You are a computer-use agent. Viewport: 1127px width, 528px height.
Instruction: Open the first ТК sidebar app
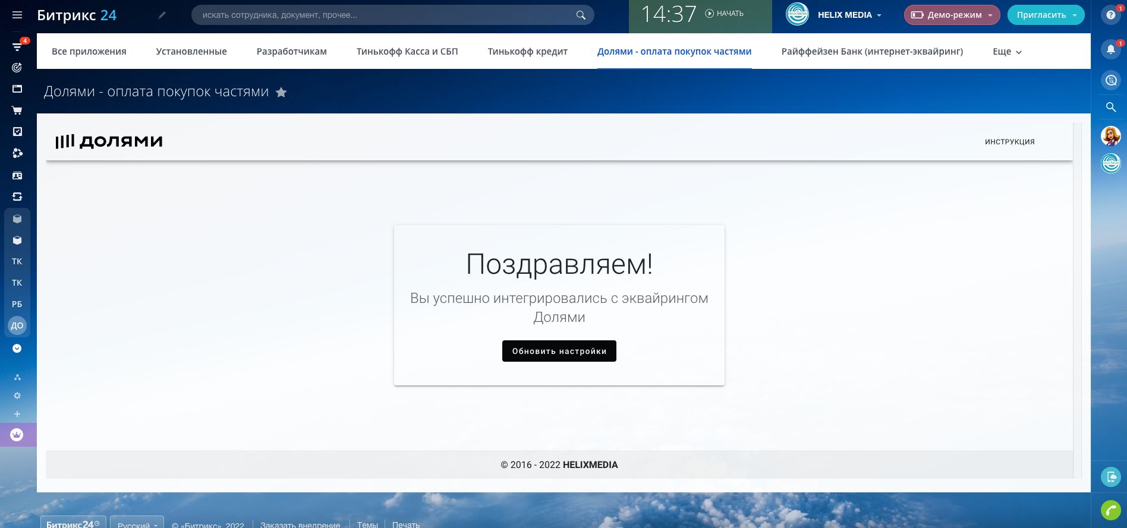(17, 261)
